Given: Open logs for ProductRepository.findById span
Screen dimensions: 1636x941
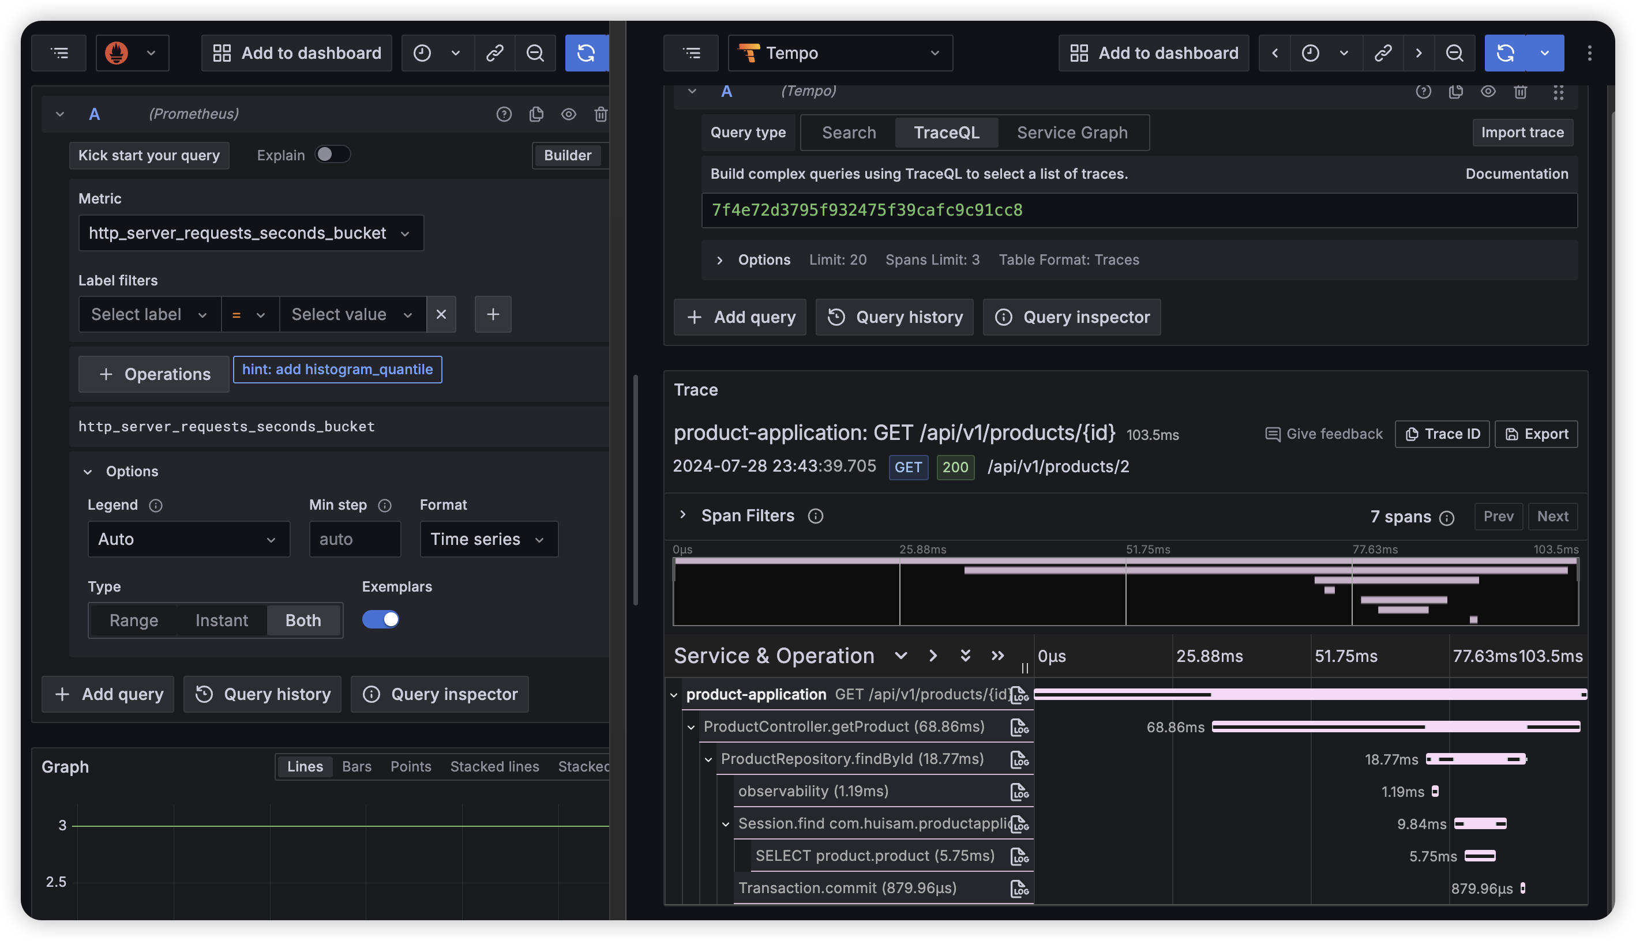Looking at the screenshot, I should (1019, 759).
